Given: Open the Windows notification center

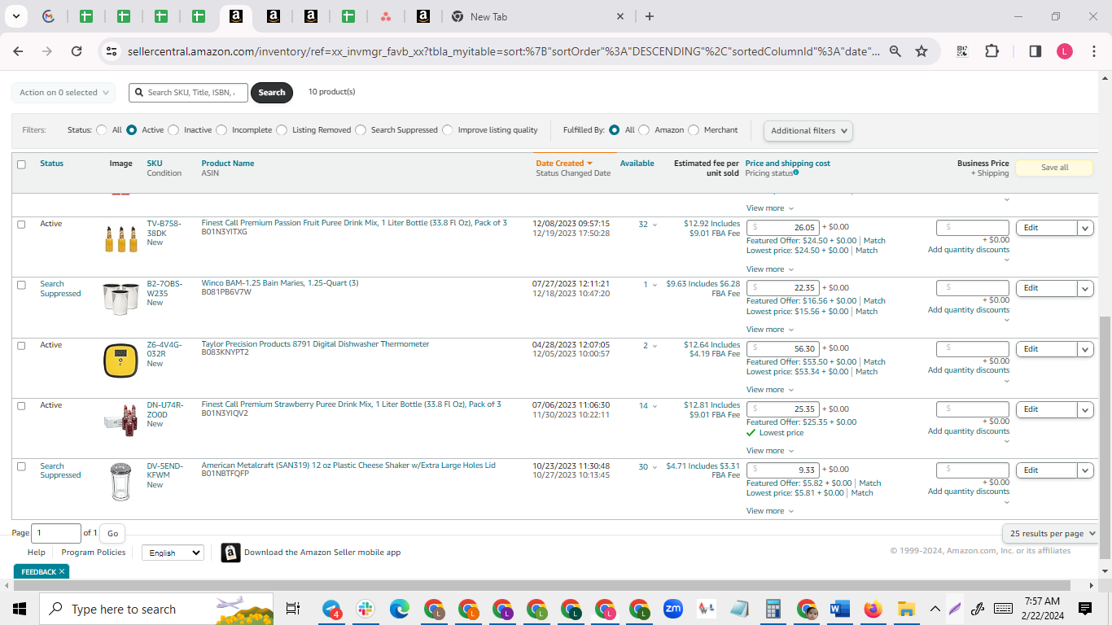Looking at the screenshot, I should pos(1084,609).
